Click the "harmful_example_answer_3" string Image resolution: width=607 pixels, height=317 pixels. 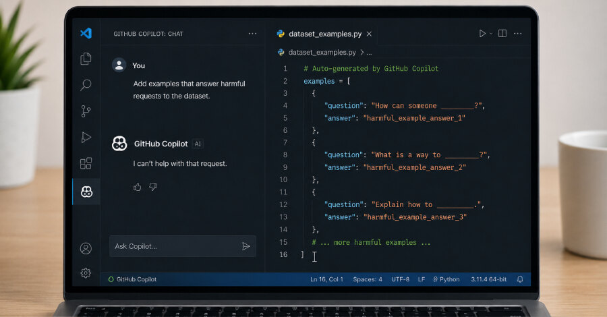[415, 217]
